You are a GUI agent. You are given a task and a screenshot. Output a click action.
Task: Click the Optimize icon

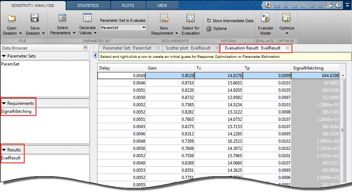[x=287, y=18]
